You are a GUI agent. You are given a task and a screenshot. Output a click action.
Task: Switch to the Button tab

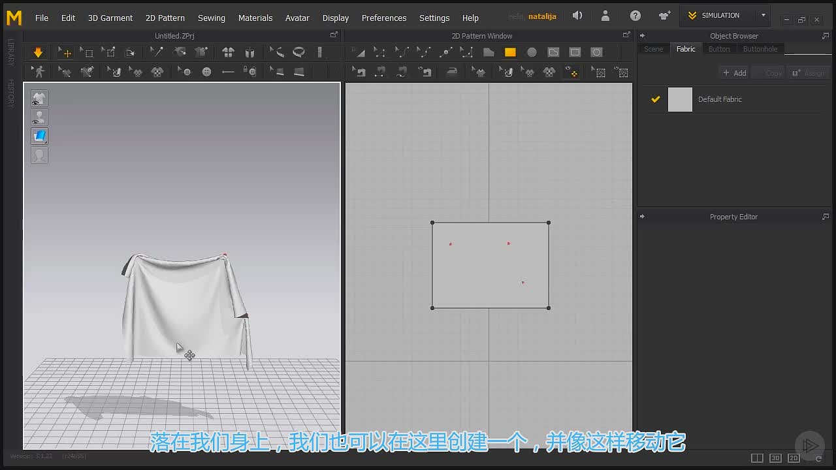click(x=719, y=49)
